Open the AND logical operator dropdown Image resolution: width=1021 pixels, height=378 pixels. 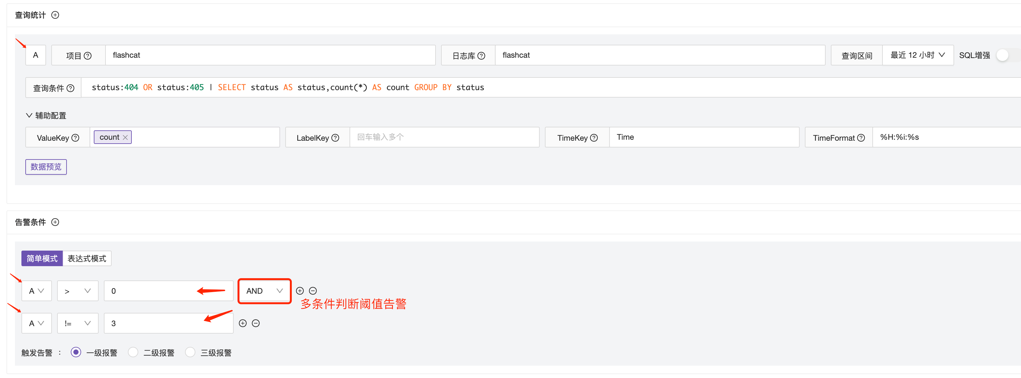[264, 291]
